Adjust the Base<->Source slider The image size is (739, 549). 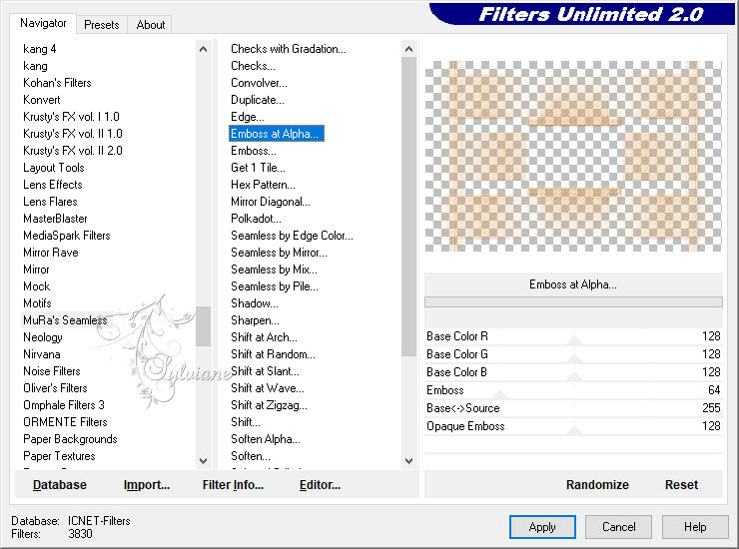(x=573, y=408)
